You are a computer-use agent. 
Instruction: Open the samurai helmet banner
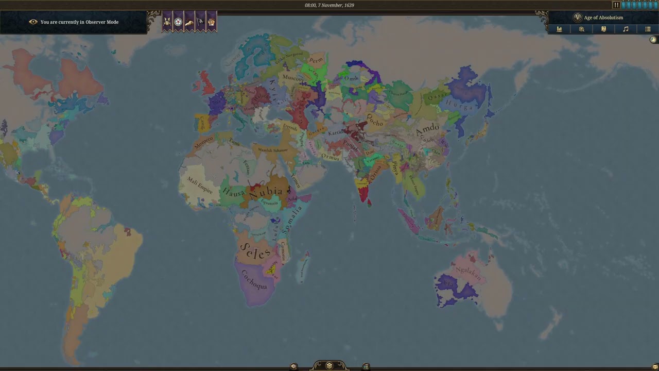167,22
